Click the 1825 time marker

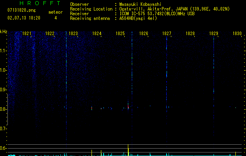pos(120,34)
